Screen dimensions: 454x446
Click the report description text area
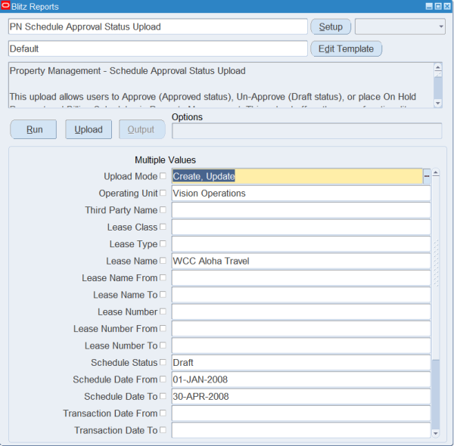(x=222, y=85)
